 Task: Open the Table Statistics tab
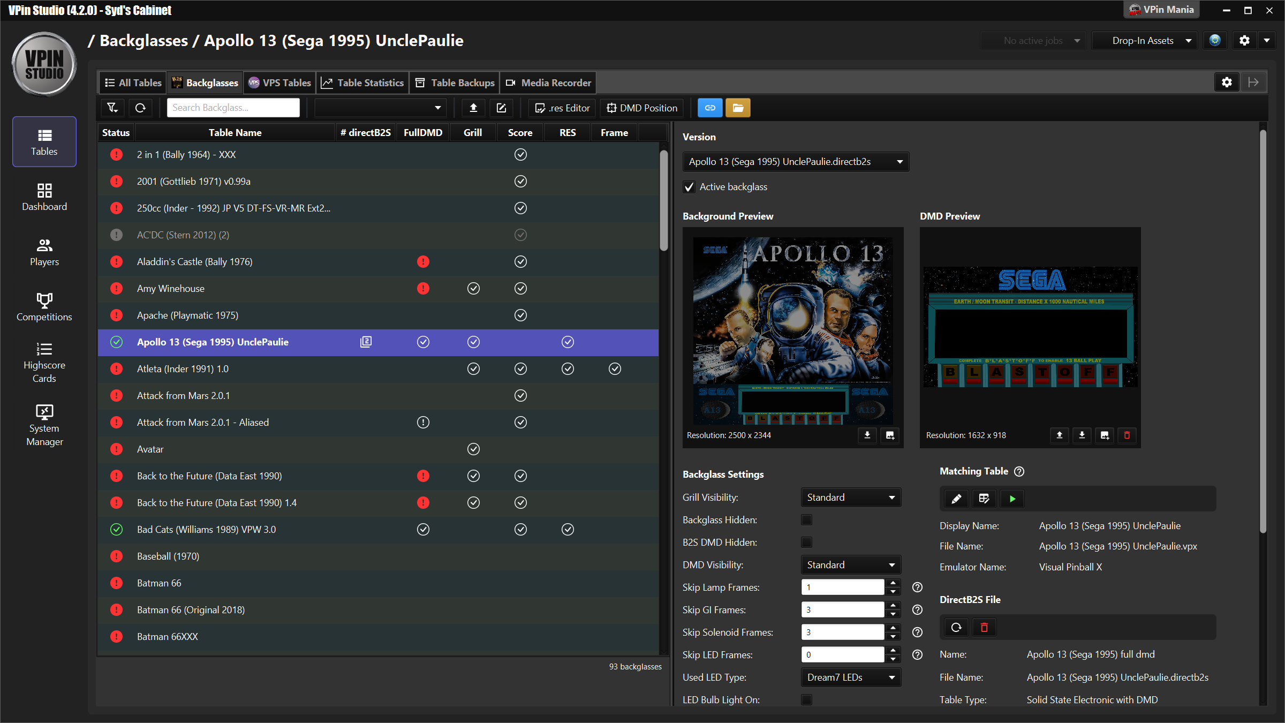click(x=362, y=82)
